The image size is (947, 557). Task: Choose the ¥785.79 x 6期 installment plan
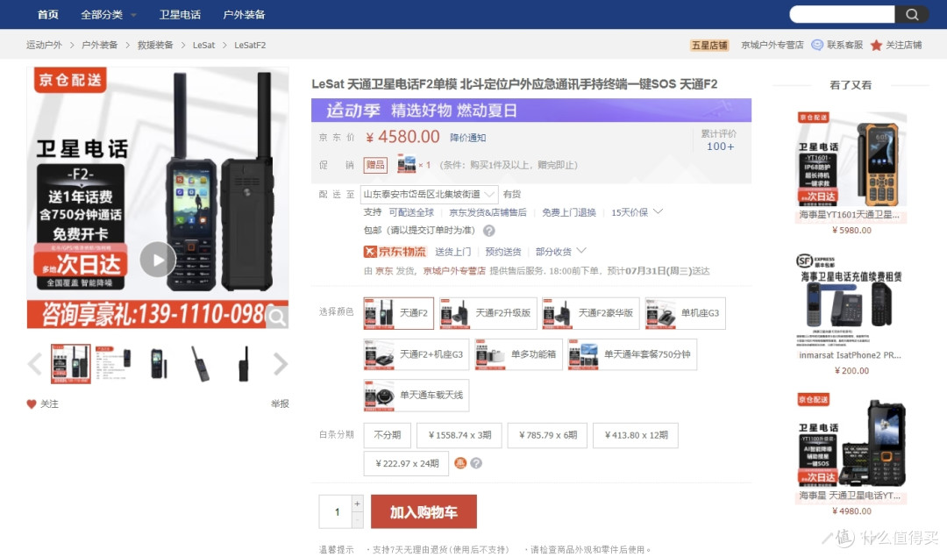(546, 435)
